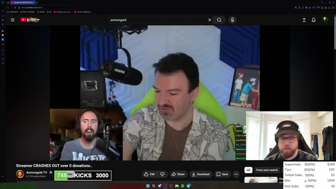Open the recommended video thumbnail
The height and width of the screenshot is (189, 336).
261,180
